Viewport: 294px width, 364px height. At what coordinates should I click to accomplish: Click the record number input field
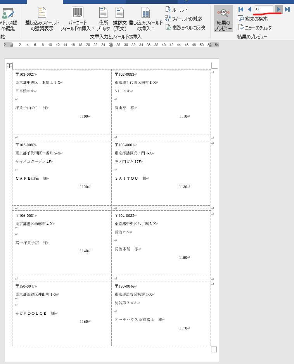264,9
